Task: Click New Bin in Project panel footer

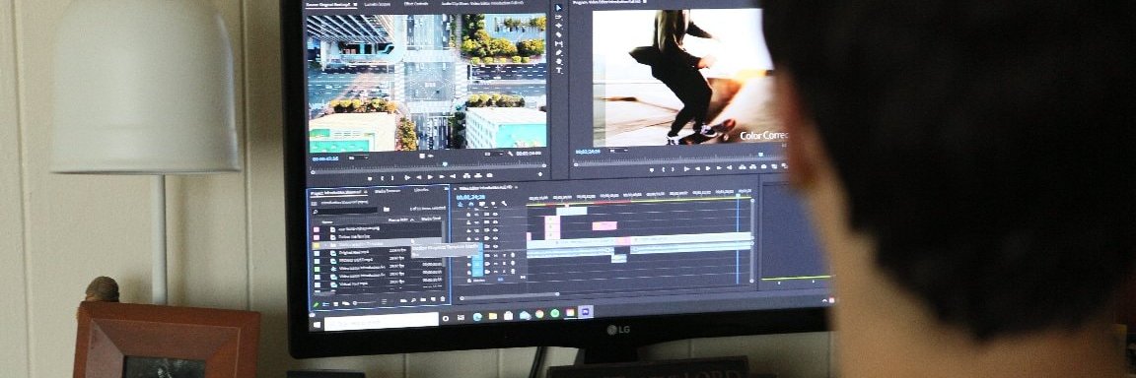Action: [423, 300]
